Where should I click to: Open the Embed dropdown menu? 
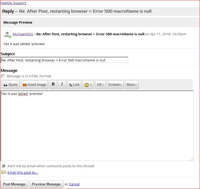pyautogui.click(x=115, y=85)
